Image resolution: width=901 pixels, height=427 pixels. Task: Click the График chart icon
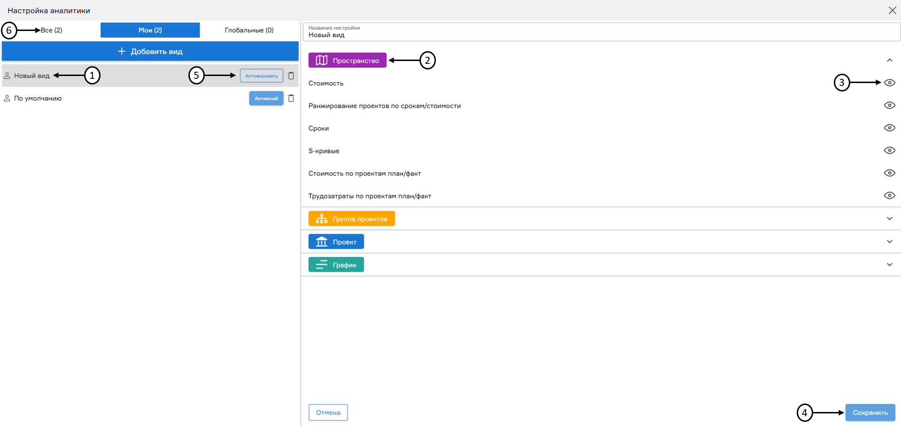pyautogui.click(x=321, y=264)
